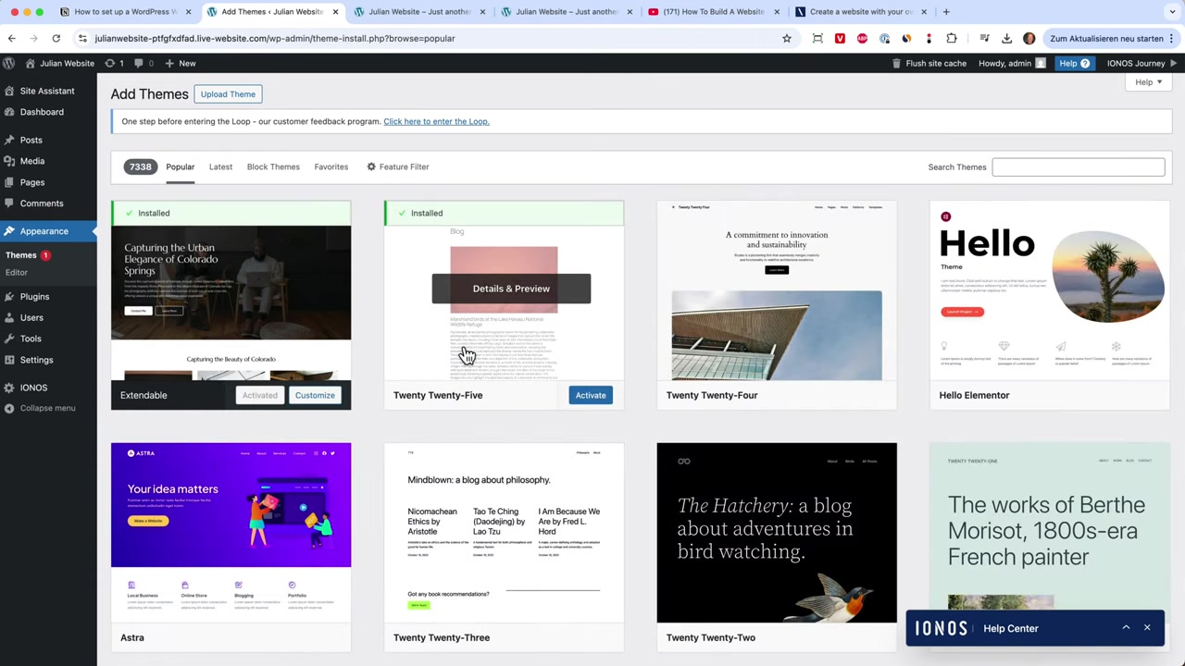
Task: Click the WordPress logo in admin bar
Action: click(9, 63)
